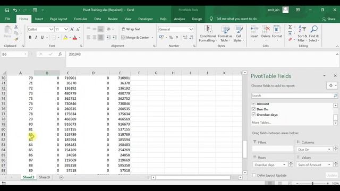
Task: Toggle Underline formatting
Action: click(x=42, y=38)
